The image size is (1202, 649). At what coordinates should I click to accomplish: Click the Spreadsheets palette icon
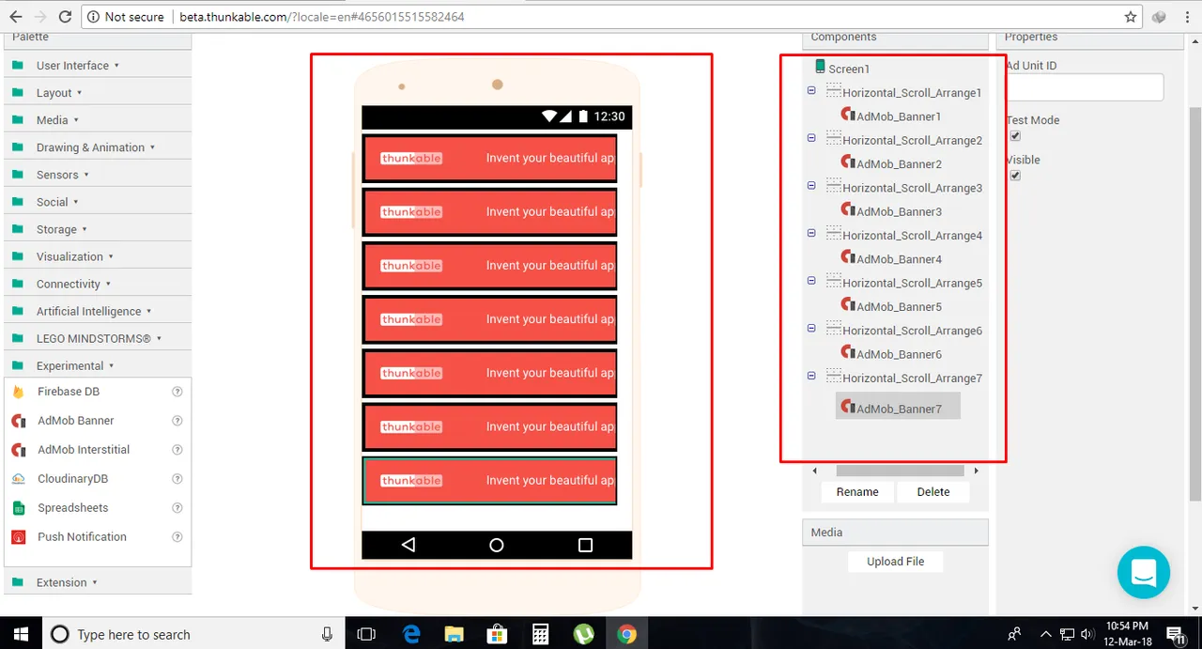coord(18,508)
